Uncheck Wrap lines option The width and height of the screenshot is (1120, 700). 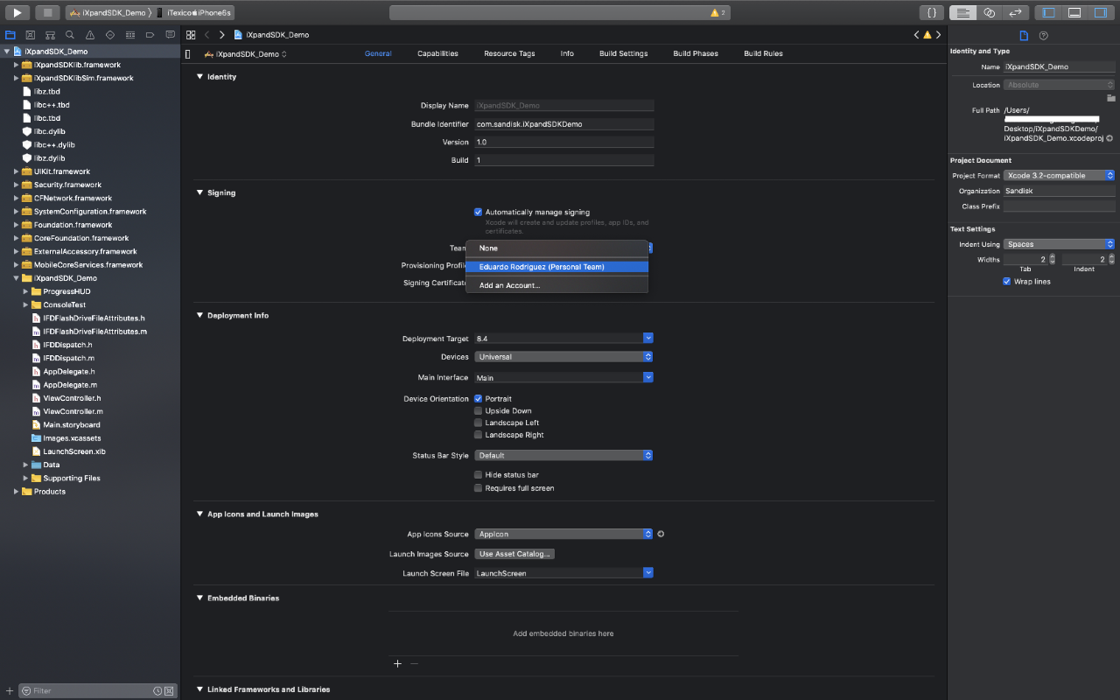point(1007,282)
